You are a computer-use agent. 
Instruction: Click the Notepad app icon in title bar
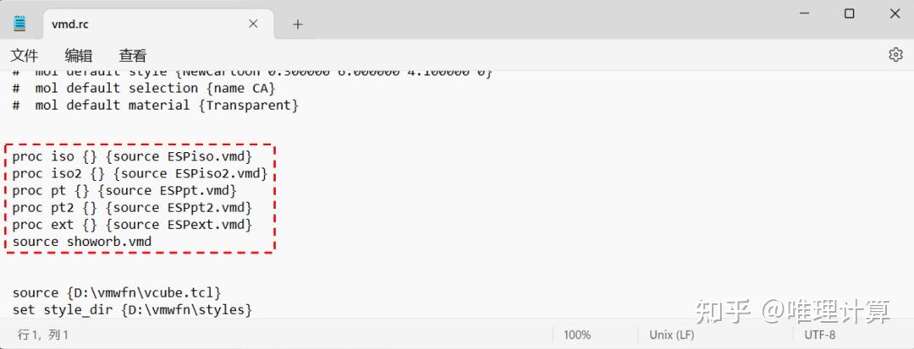pos(19,24)
